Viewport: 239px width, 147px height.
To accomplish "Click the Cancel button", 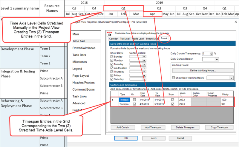I will (180, 138).
